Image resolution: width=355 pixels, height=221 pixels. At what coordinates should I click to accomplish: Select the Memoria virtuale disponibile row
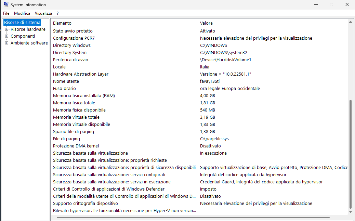[x=199, y=125]
